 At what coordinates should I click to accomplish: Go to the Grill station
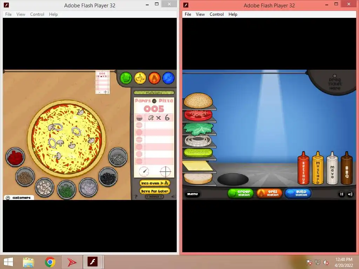[269, 193]
